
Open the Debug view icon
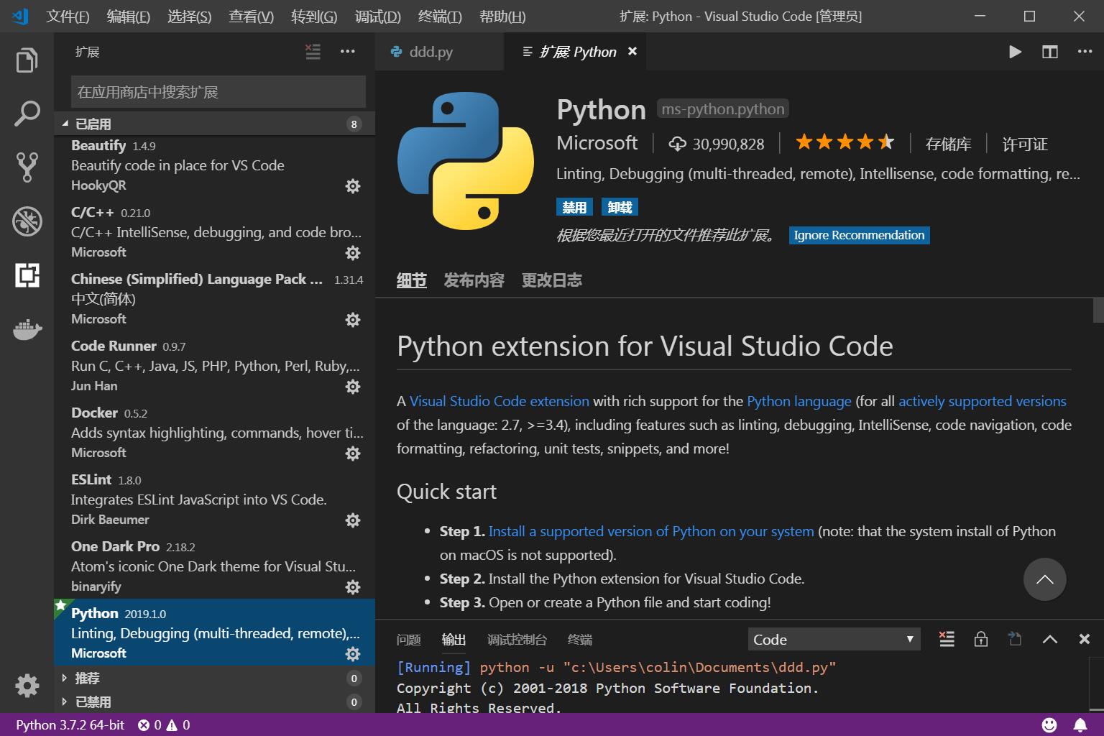point(27,221)
